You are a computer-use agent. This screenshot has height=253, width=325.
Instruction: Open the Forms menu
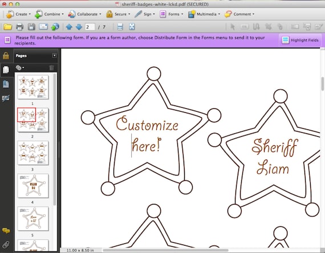[x=172, y=14]
